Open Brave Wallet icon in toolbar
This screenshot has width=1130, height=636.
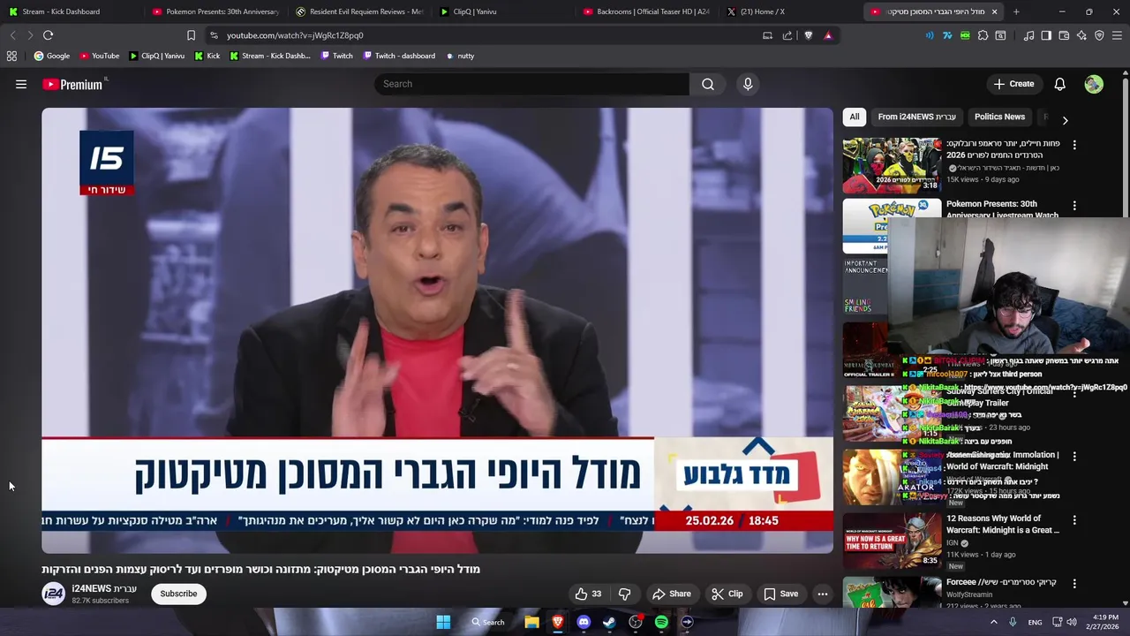coord(1064,35)
